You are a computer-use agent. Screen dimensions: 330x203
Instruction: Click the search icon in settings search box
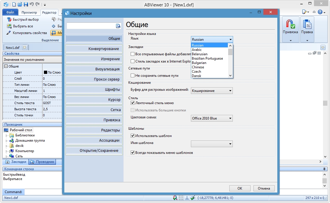118,26
